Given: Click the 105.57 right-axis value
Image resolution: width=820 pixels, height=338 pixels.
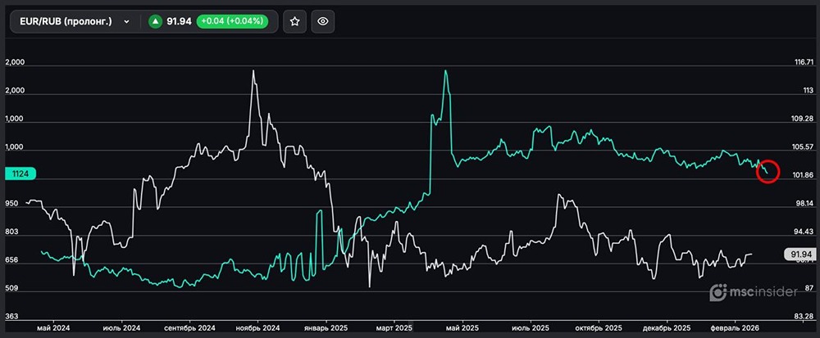Looking at the screenshot, I should pos(804,147).
